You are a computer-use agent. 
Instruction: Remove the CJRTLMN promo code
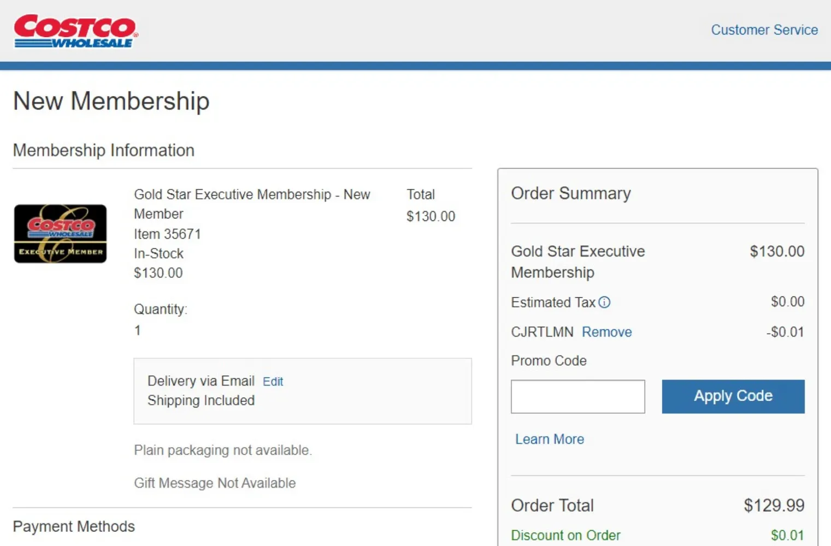[606, 332]
